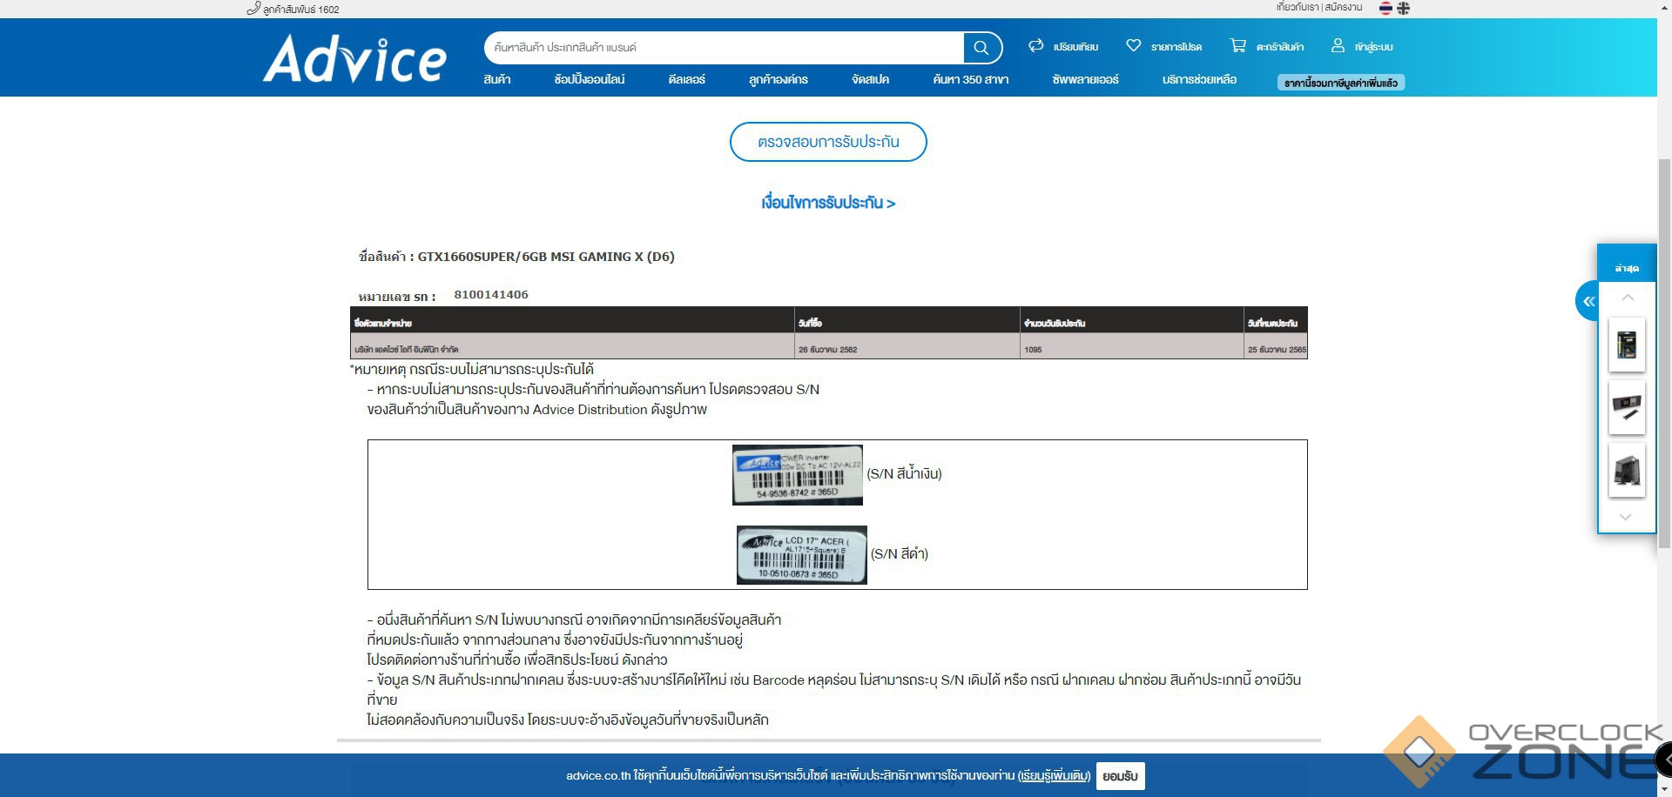
Task: Open the สมัครงาน link
Action: pos(1344,7)
